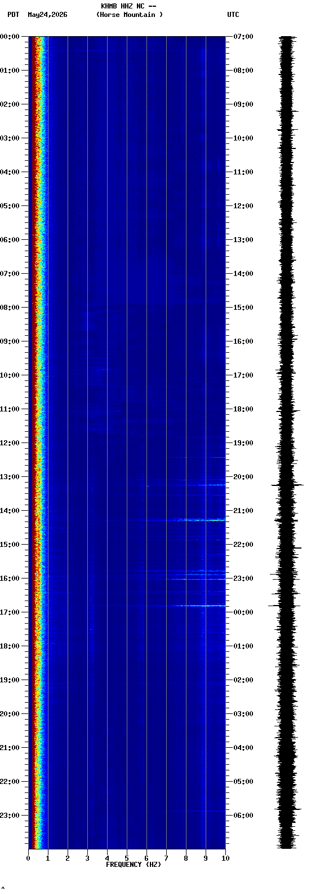Click the '17:00' label on the PDT axis
The width and height of the screenshot is (311, 894).
click(x=10, y=612)
